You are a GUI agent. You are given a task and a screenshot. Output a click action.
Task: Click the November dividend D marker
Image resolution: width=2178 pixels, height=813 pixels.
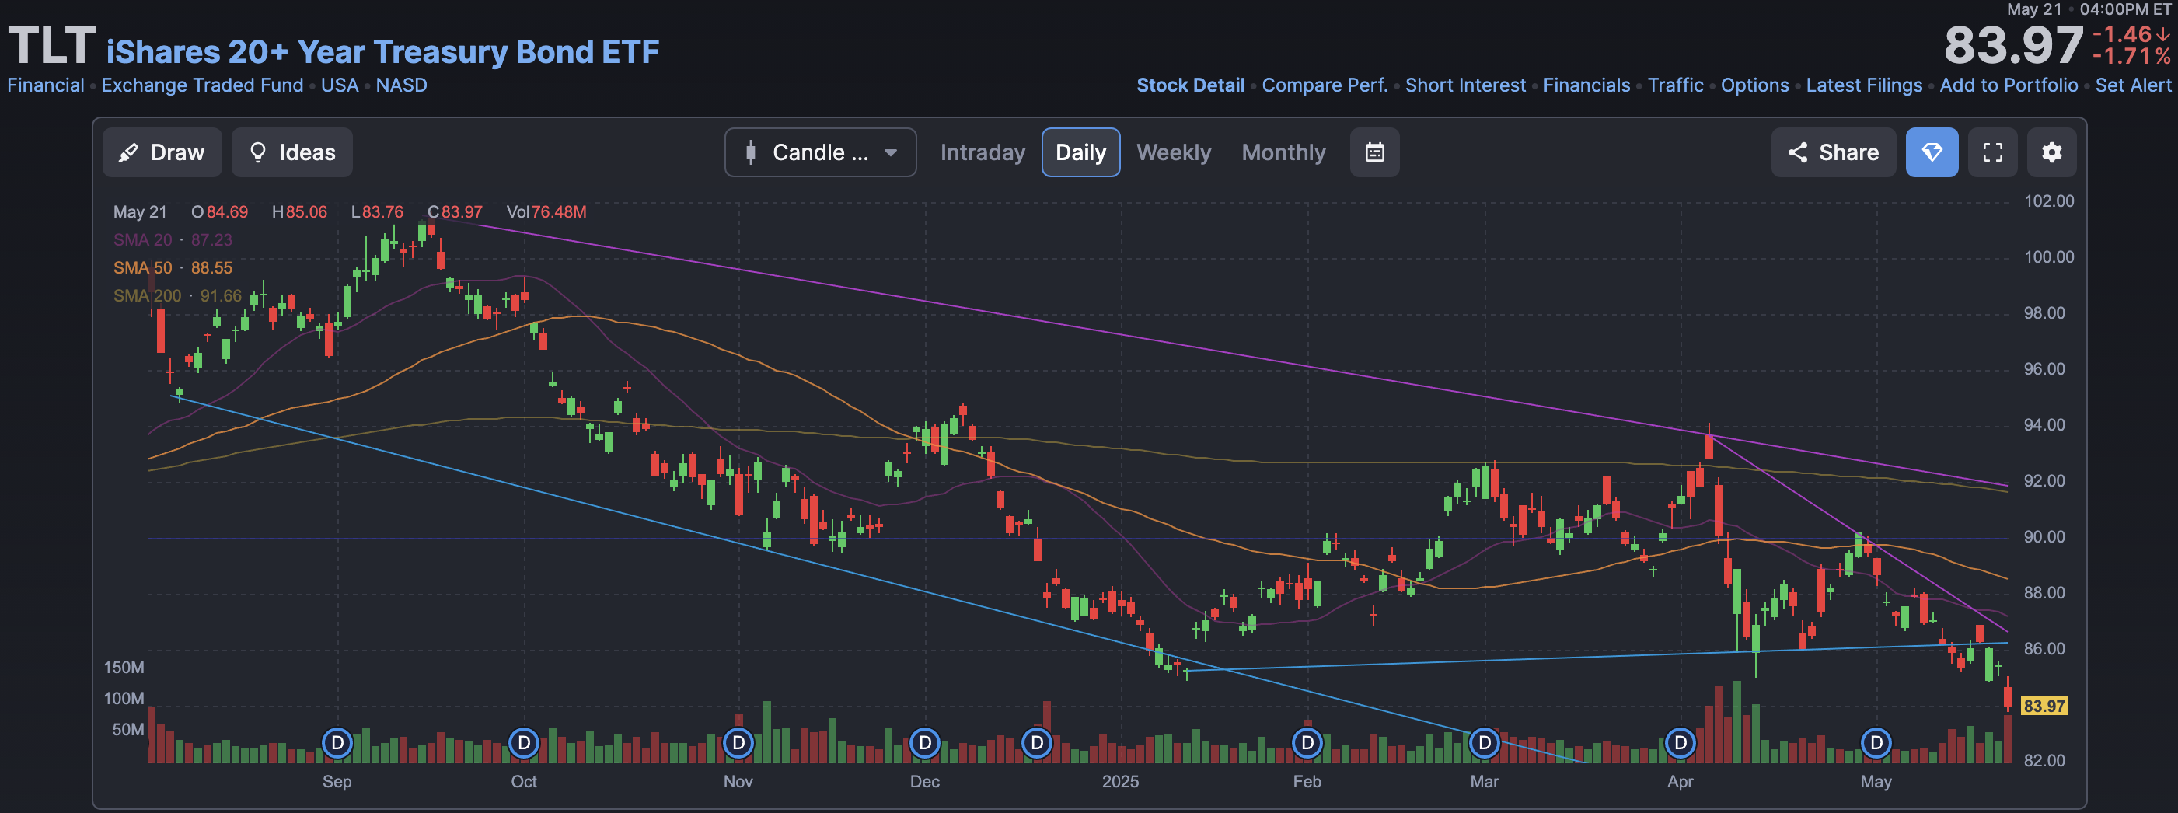click(x=738, y=743)
